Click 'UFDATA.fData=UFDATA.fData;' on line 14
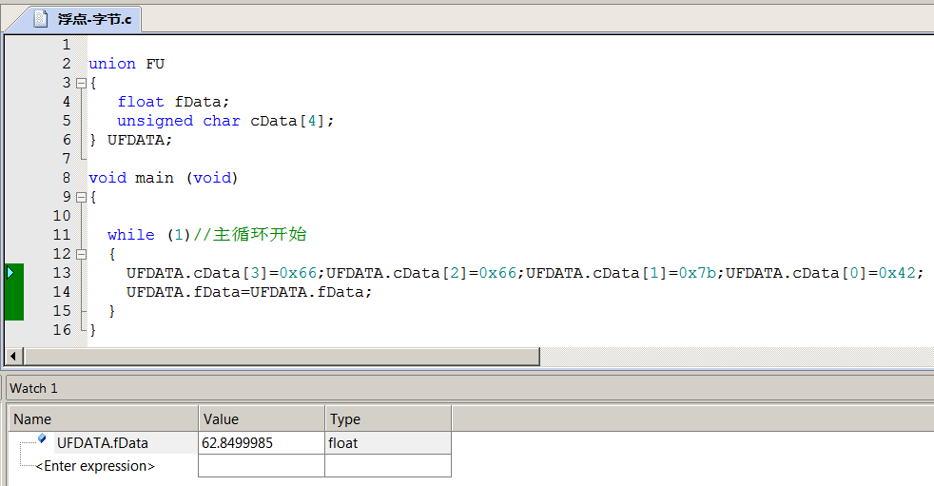The image size is (934, 486). click(249, 292)
